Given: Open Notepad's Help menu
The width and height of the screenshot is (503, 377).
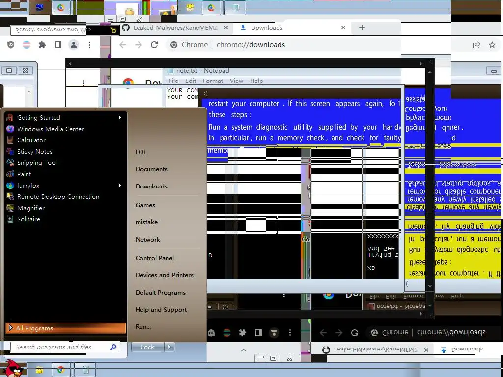Looking at the screenshot, I should pyautogui.click(x=256, y=81).
